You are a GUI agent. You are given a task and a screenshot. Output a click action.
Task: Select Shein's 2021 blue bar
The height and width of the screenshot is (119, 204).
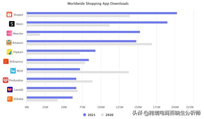[97, 23]
